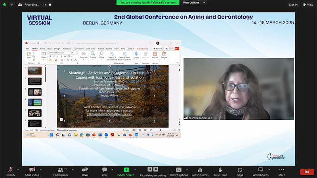Click the Sign in link

tap(293, 4)
